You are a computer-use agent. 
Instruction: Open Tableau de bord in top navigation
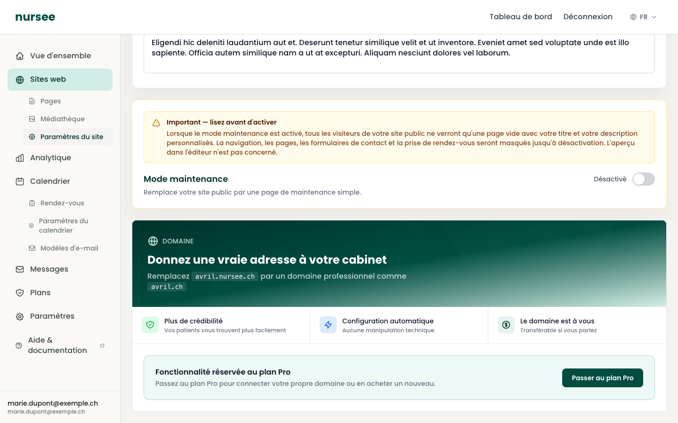521,17
